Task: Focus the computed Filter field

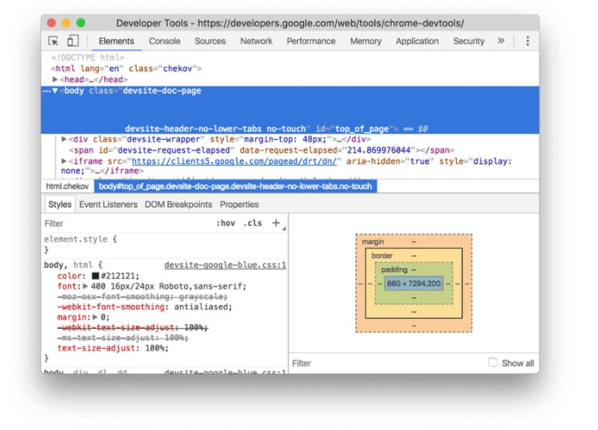Action: [387, 363]
